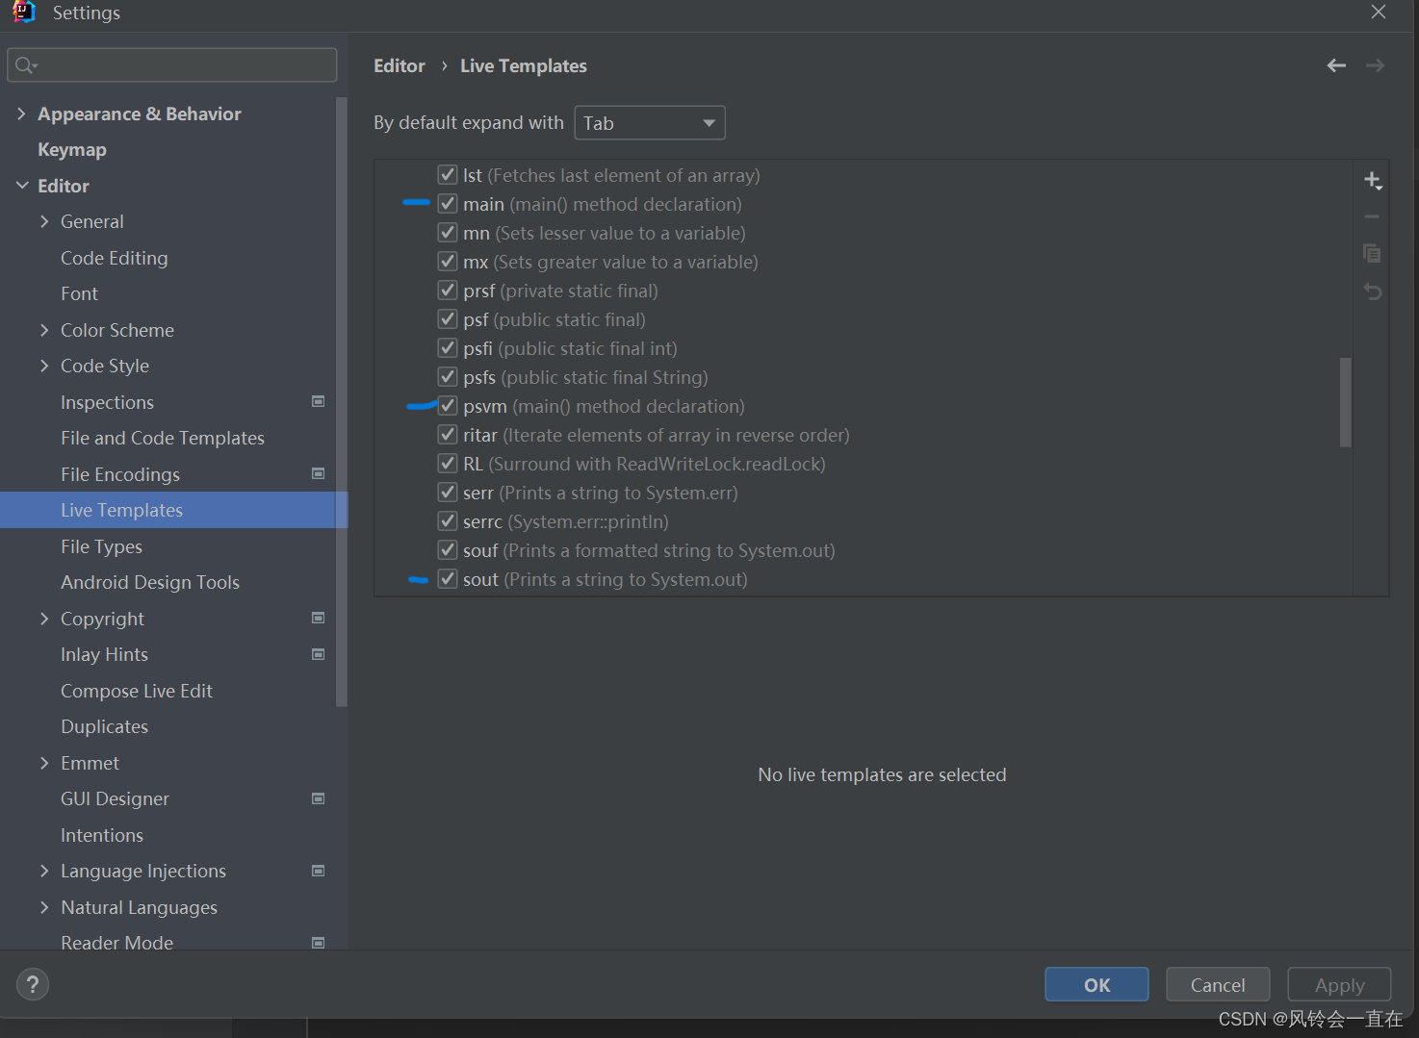Select Duplicates in the tree

105,726
